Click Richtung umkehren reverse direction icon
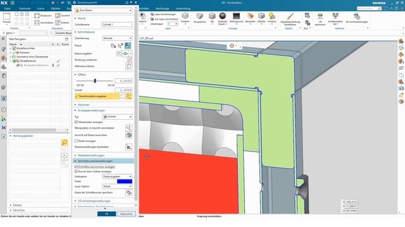405x227 pixels. 129,60
